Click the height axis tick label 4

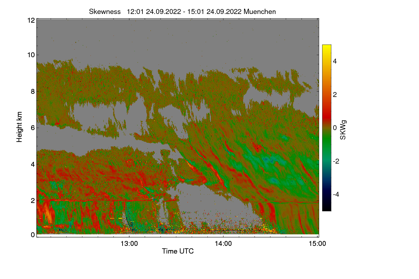[x=32, y=164]
